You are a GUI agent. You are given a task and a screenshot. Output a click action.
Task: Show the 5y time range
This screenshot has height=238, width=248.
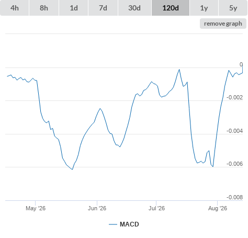click(233, 8)
